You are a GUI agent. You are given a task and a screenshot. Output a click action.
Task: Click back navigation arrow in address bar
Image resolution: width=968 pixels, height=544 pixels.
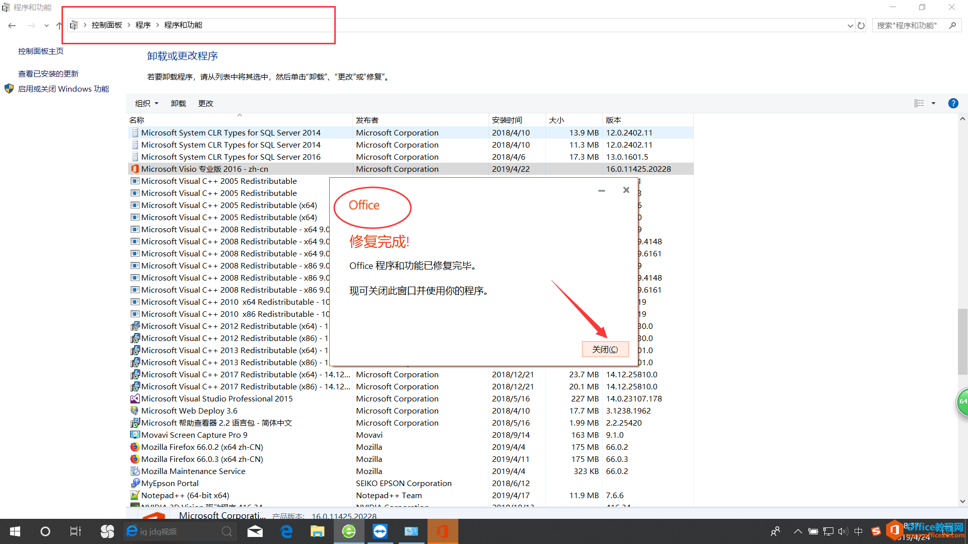13,25
